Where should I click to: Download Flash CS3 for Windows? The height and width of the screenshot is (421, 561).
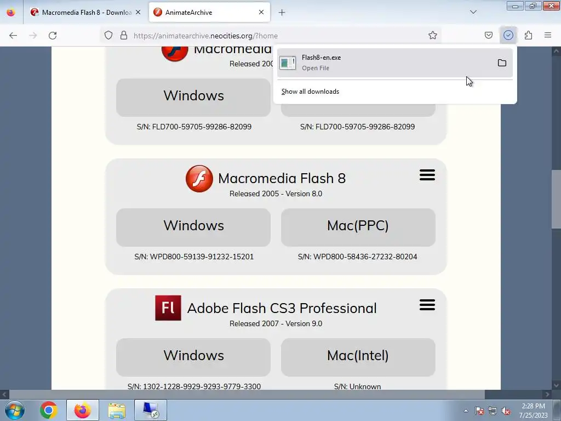(193, 357)
